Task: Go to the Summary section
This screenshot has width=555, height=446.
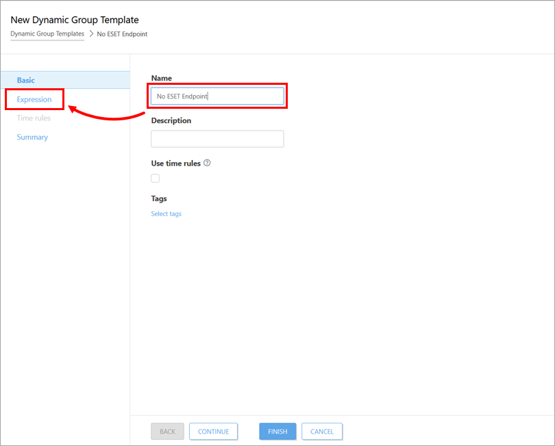Action: click(32, 137)
